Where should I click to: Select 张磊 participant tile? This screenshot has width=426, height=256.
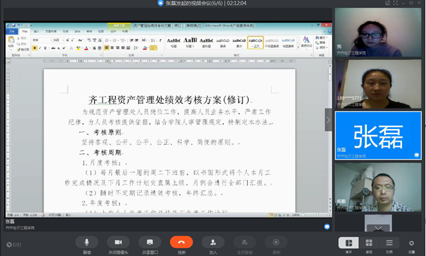pos(378,136)
